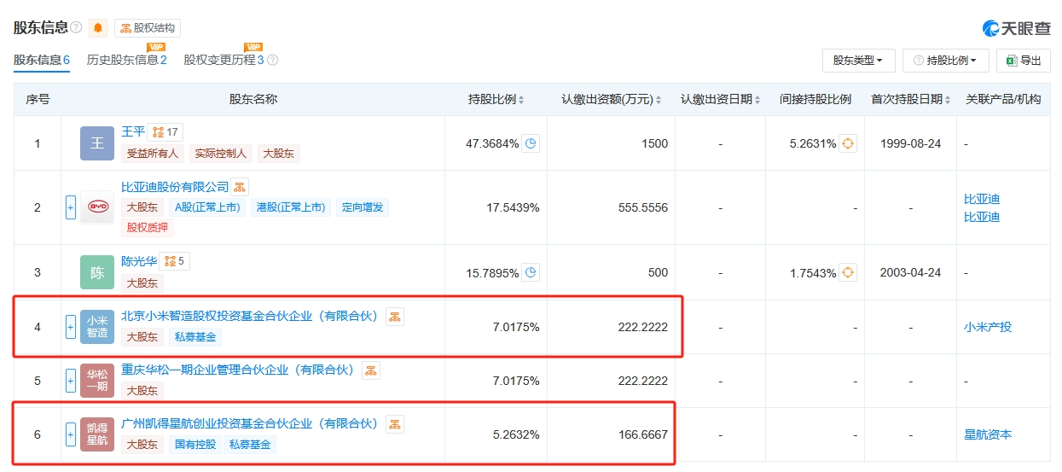The image size is (1062, 472).
Task: Click structure icon beside 北京小米智造 name
Action: (x=395, y=317)
